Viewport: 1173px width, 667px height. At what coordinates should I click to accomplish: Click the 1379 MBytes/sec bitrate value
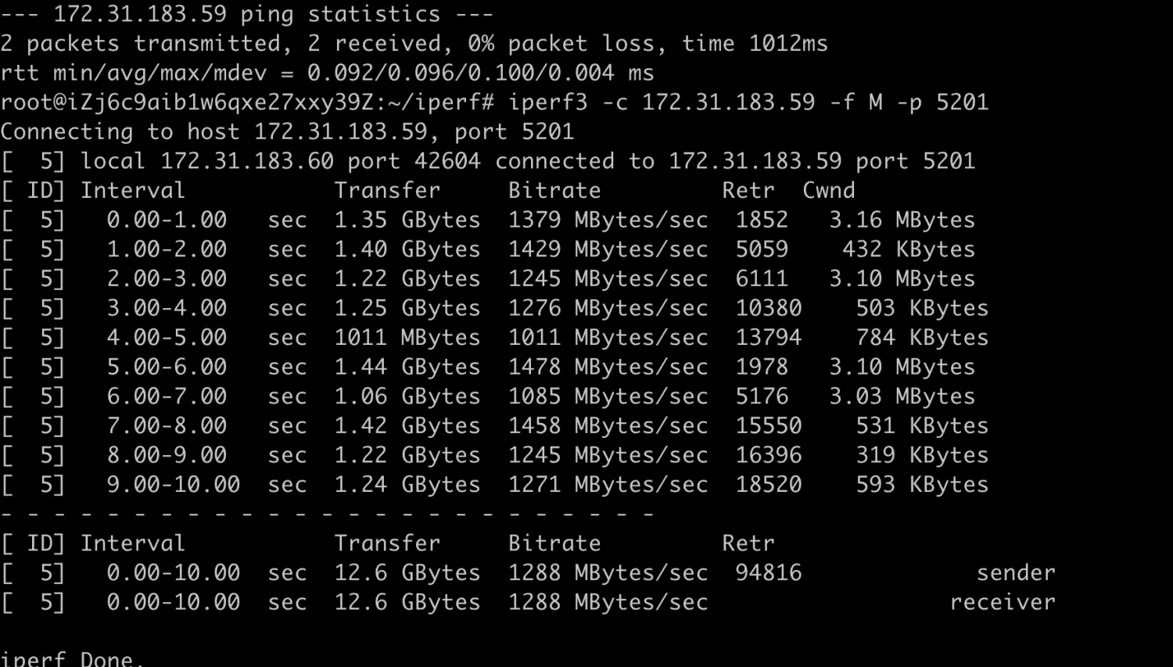click(x=608, y=220)
